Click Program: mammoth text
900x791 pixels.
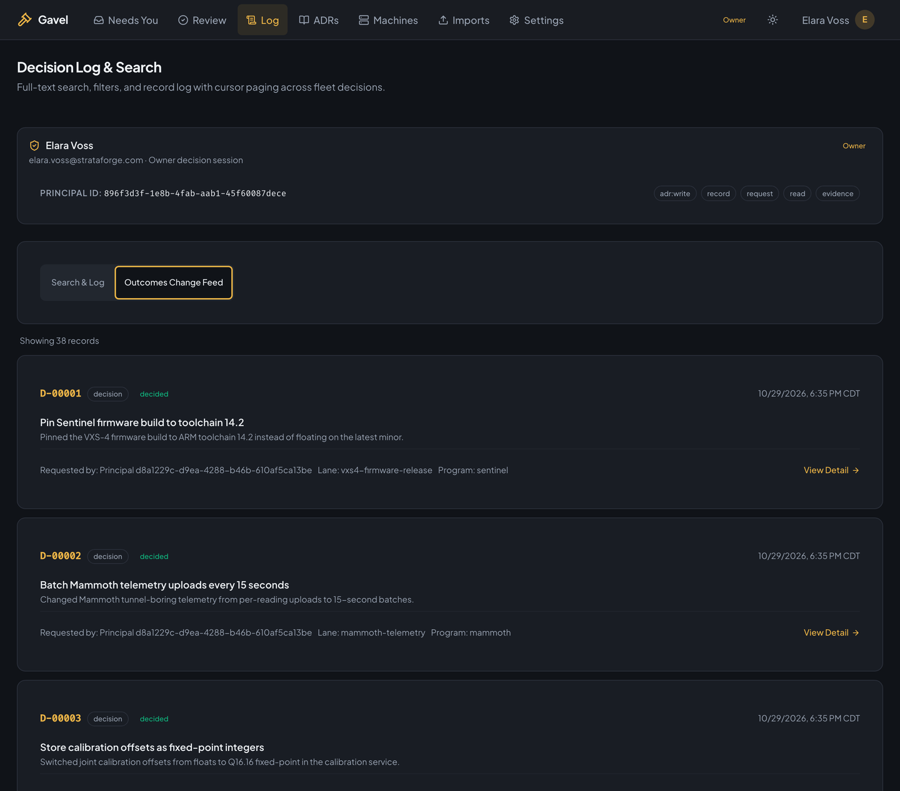coord(471,632)
